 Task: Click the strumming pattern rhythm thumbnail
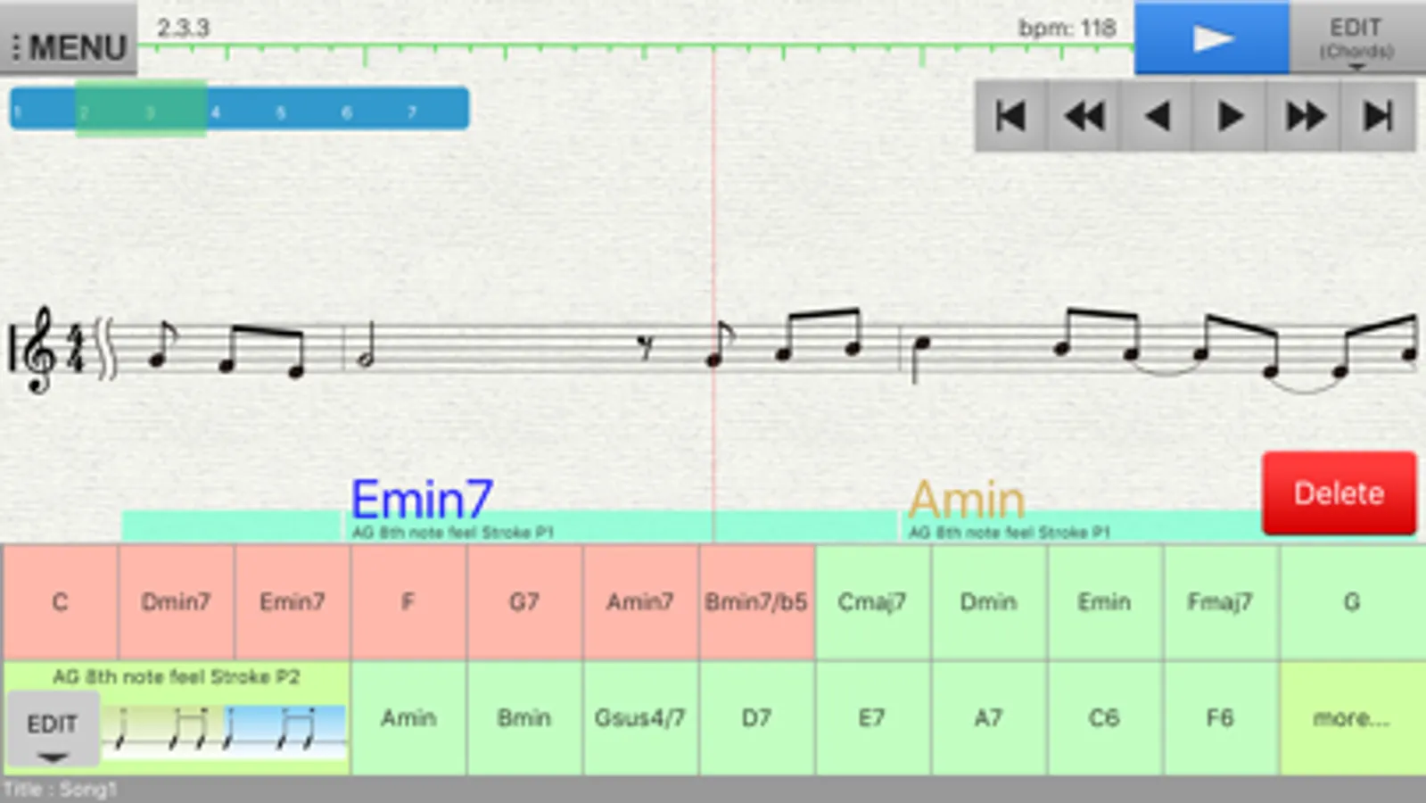click(x=224, y=732)
